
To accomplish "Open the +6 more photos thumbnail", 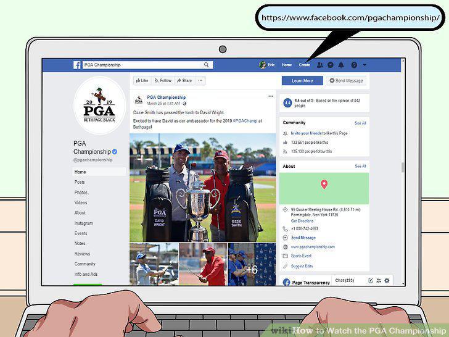I will click(252, 264).
